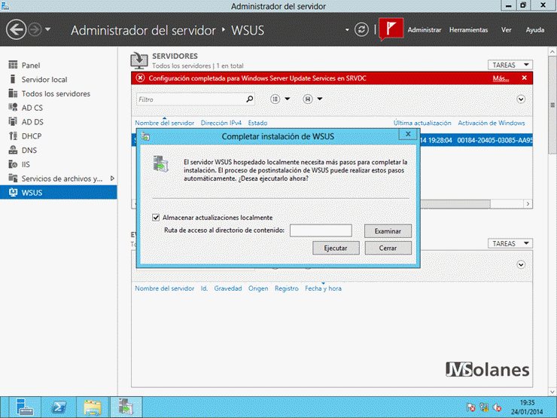Click the main pane scroll down arrow

pyautogui.click(x=552, y=392)
